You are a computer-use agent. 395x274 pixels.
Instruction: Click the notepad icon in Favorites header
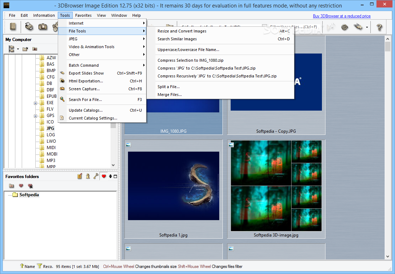point(79,176)
